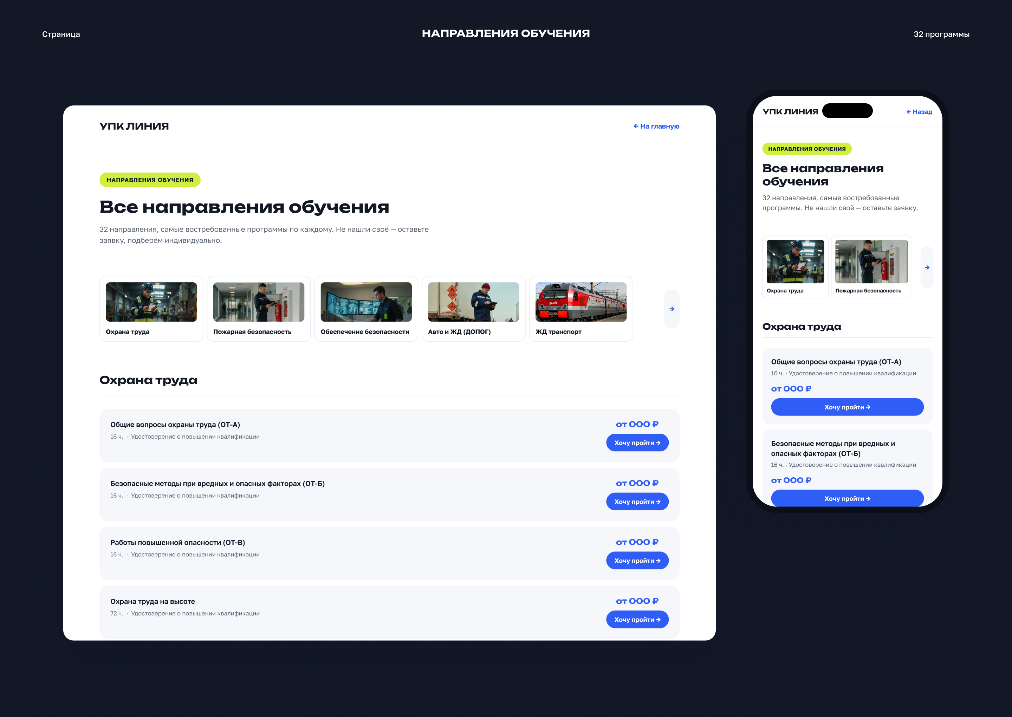Tap the mobile «Охрана труда» category card
This screenshot has width=1012, height=717.
(x=795, y=267)
